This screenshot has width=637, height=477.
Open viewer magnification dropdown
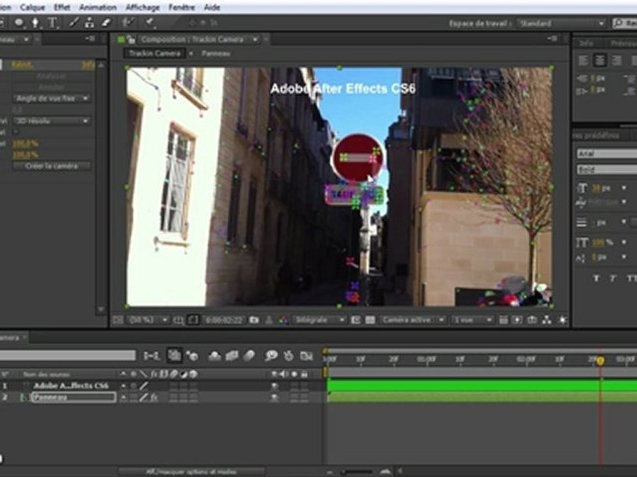tap(148, 320)
